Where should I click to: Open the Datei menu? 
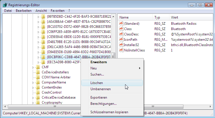coord(8,11)
